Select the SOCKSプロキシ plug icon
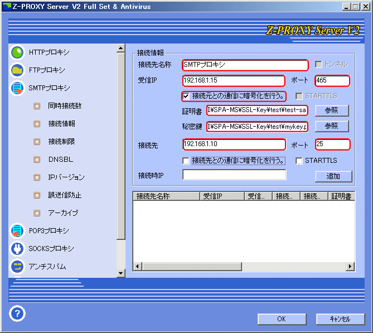The width and height of the screenshot is (373, 333). [x=17, y=249]
